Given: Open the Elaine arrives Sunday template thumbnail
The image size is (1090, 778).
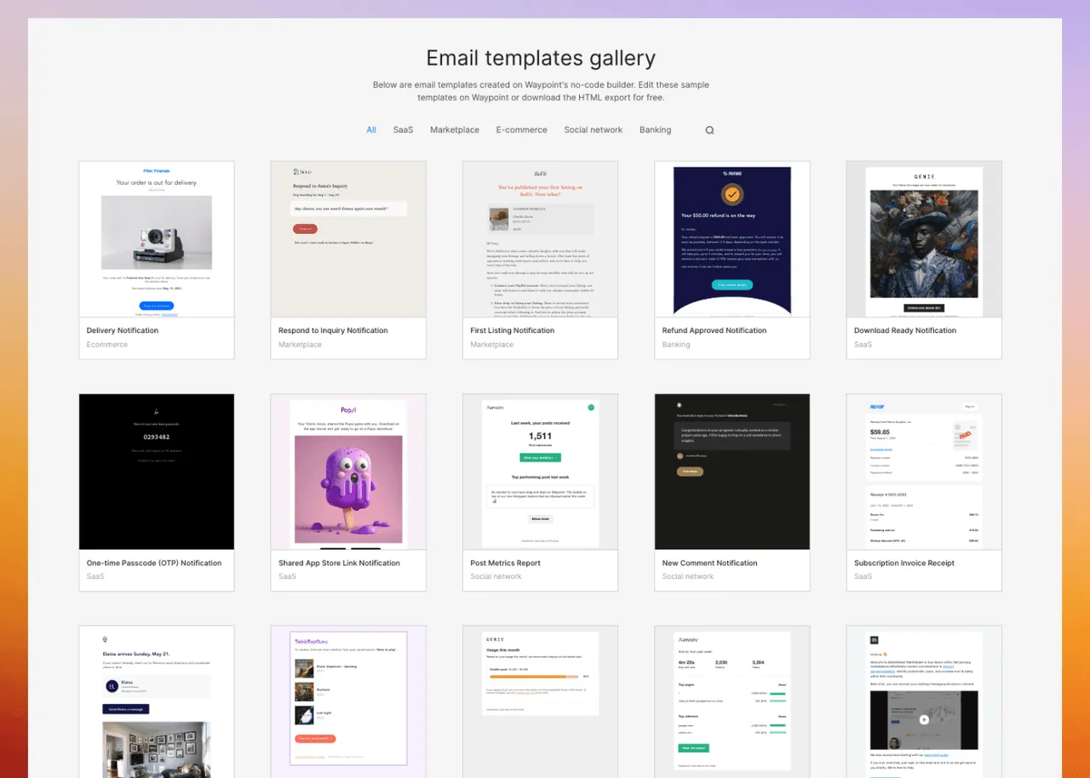Looking at the screenshot, I should tap(157, 702).
